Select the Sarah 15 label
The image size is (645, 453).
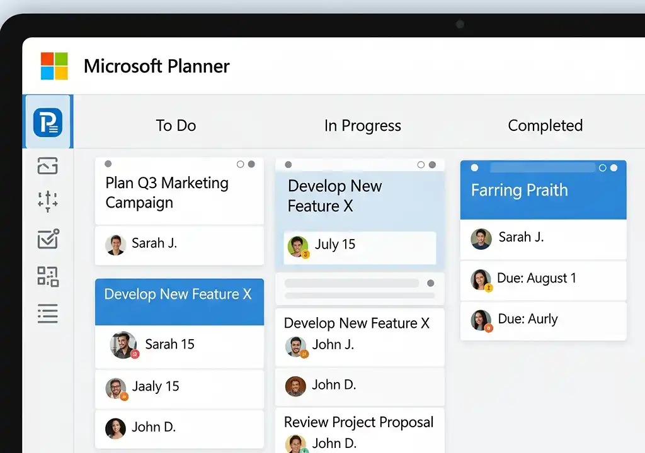[169, 344]
